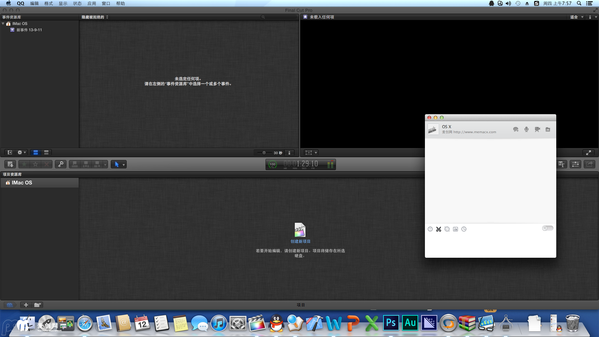Open the 窗口 menu in the menu bar
This screenshot has height=337, width=599.
(x=106, y=3)
